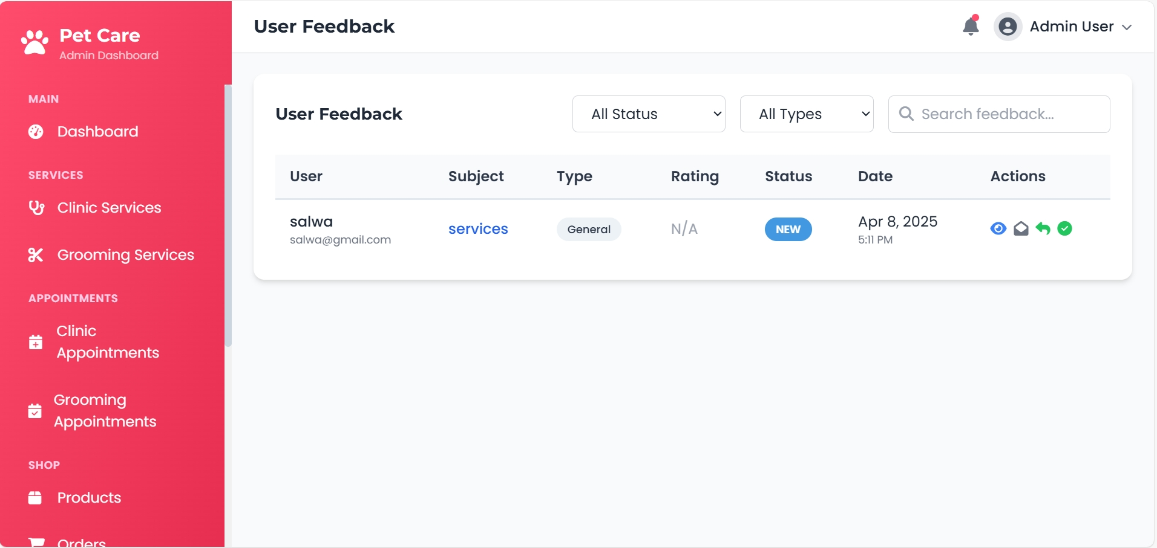1157x548 pixels.
Task: Click the Admin User avatar icon
Action: point(1008,27)
